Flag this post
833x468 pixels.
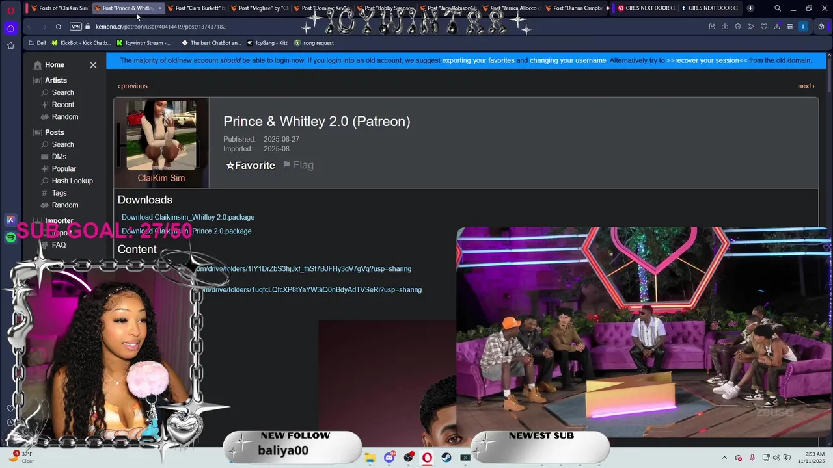(298, 165)
